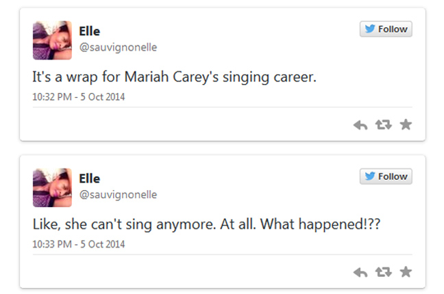Retweet the 'she can't sing anymore' tweet
The image size is (444, 294).
(x=382, y=272)
